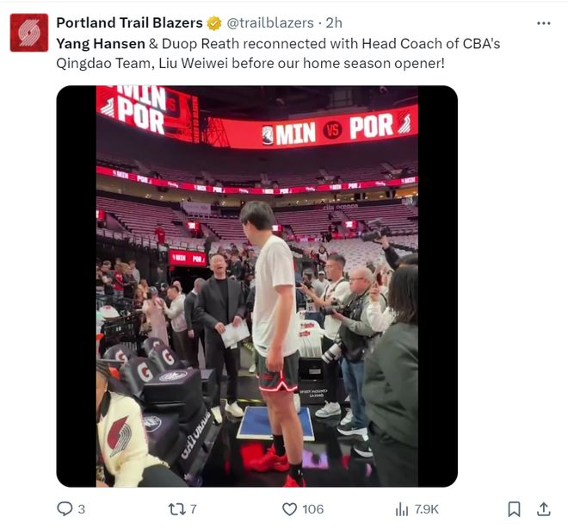Viewport: 568px width, 529px height.
Task: Share the post using the upload-arrow icon
Action: pos(543,508)
